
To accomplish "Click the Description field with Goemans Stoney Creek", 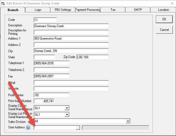I will [71, 26].
